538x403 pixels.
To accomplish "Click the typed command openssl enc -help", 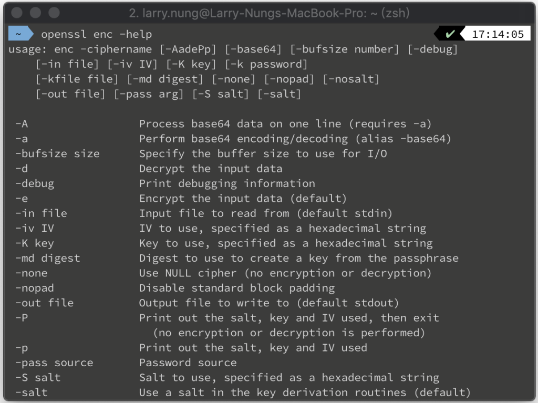I will tap(97, 34).
